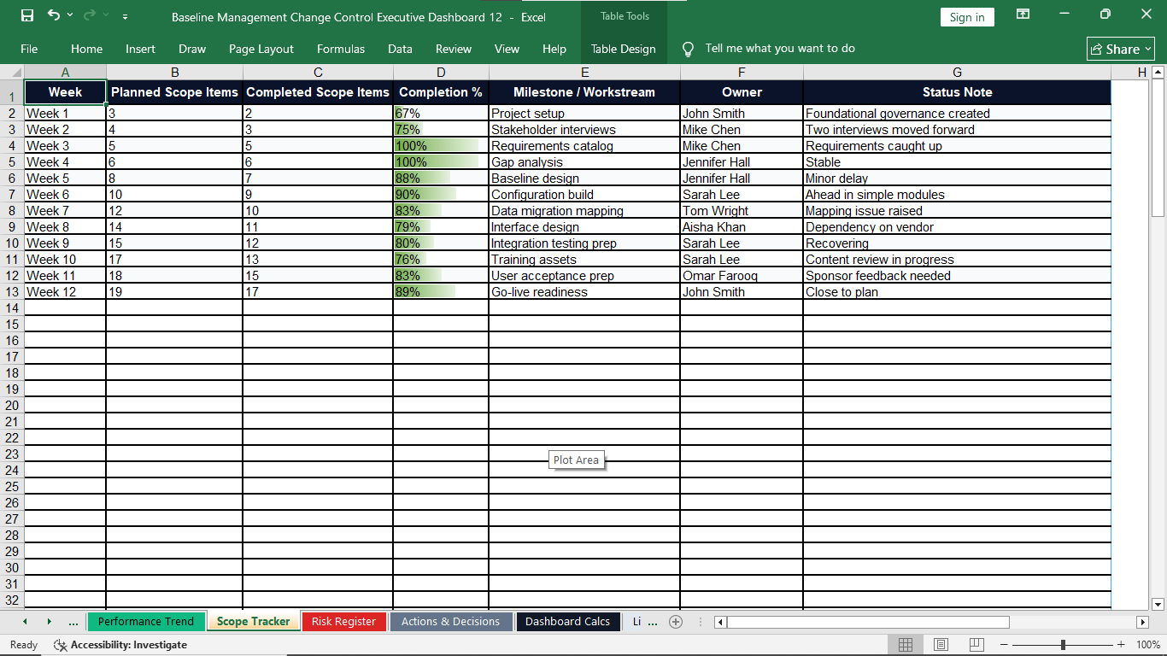Open the Dashboard Calcs sheet tab
1167x656 pixels.
568,622
